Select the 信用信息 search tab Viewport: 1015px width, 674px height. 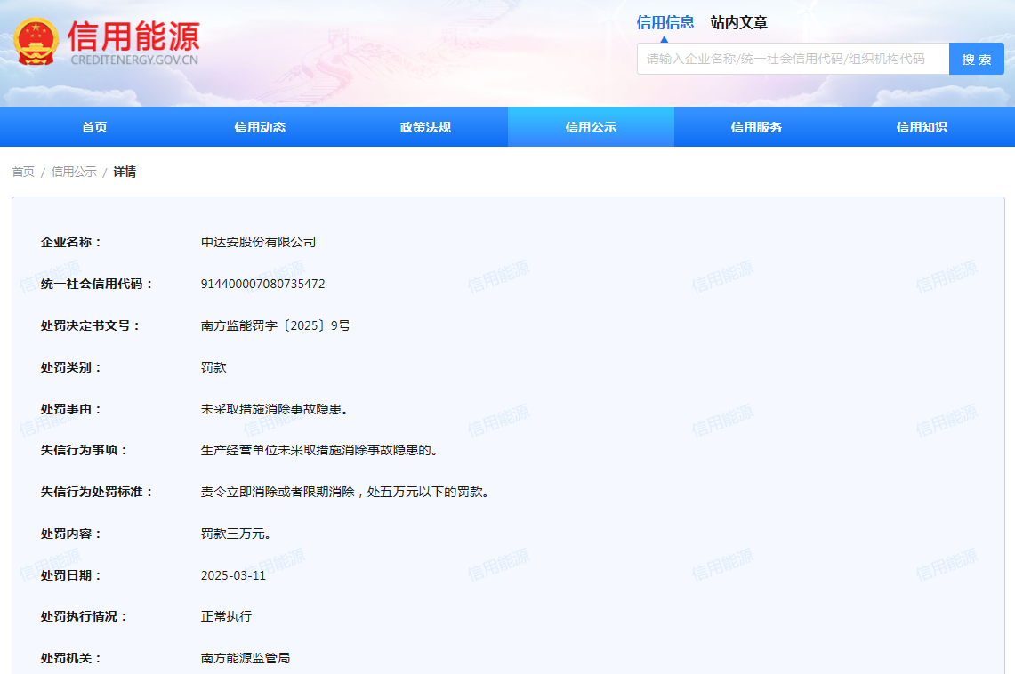(x=665, y=22)
